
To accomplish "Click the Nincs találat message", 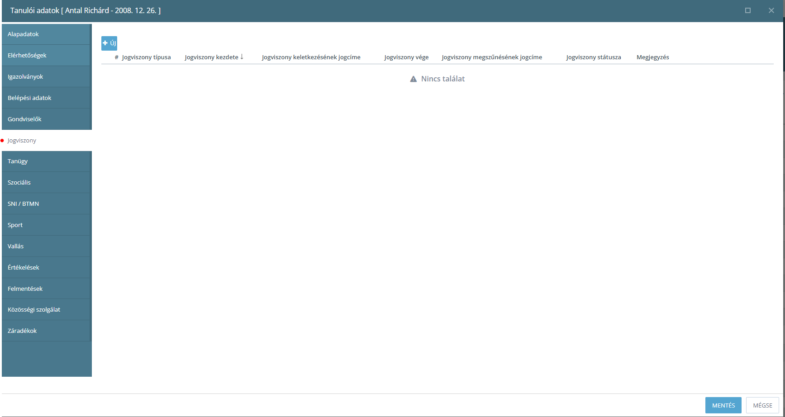I will point(438,79).
